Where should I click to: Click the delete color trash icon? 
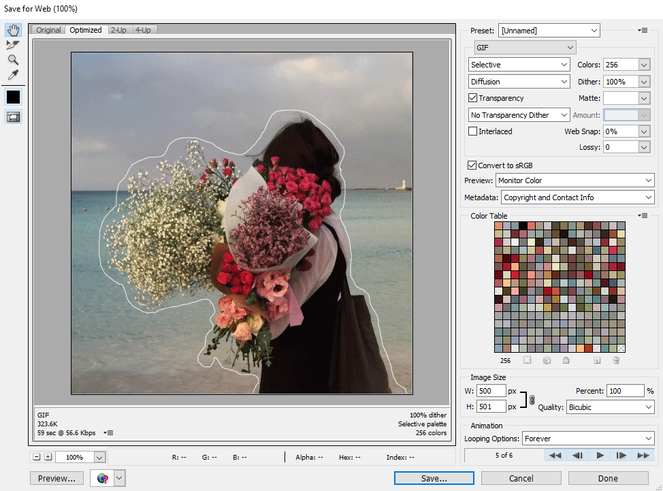click(x=616, y=360)
